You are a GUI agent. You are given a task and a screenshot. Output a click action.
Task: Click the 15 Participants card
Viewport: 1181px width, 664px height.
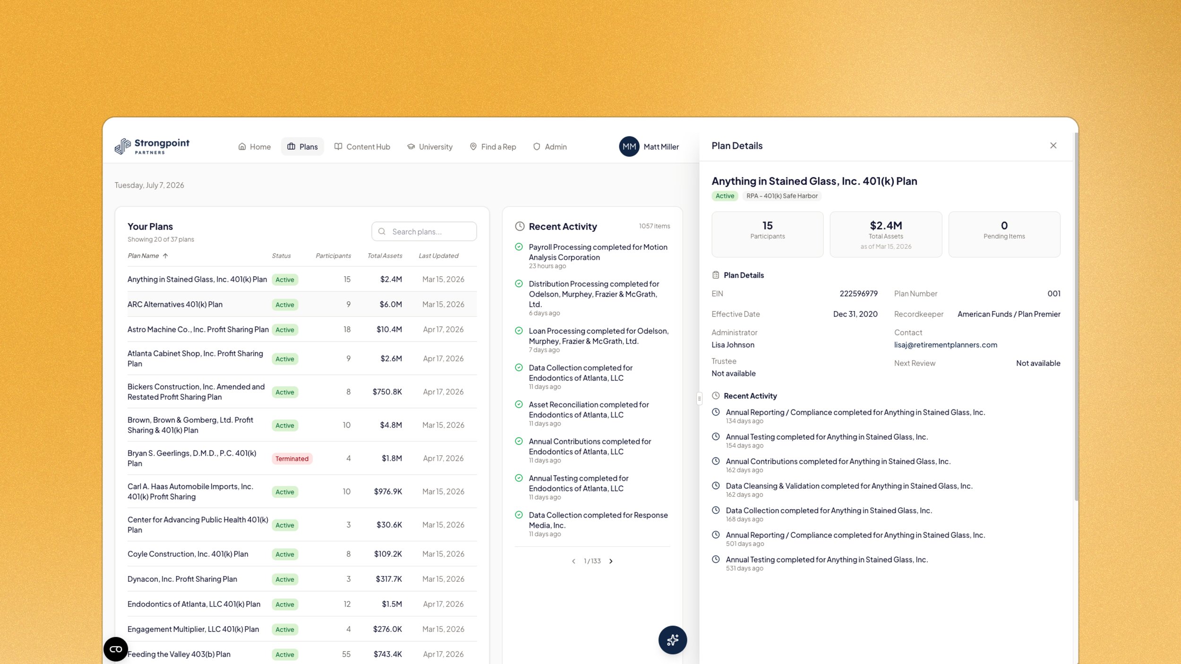pos(767,234)
